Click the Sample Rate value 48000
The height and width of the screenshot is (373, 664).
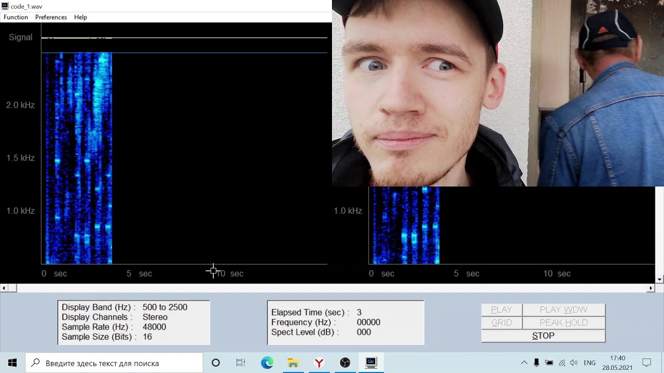pos(154,327)
